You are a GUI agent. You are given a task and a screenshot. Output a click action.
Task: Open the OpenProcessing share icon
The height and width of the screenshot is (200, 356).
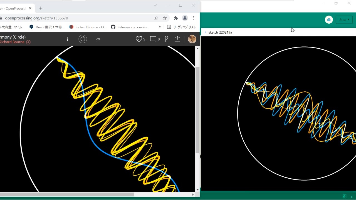177,39
